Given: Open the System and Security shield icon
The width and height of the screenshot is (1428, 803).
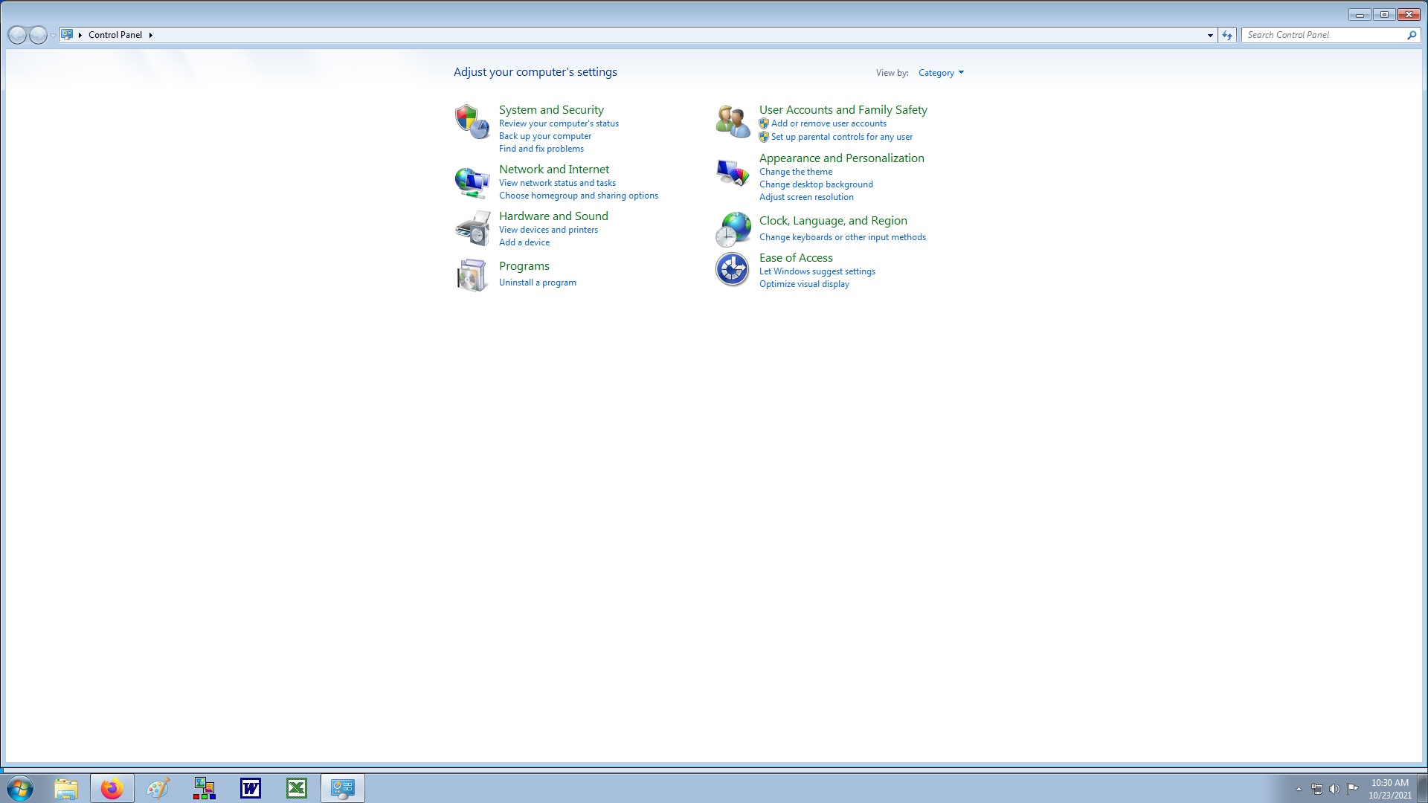Looking at the screenshot, I should [x=472, y=122].
